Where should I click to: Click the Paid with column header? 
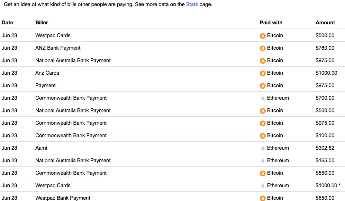[271, 23]
